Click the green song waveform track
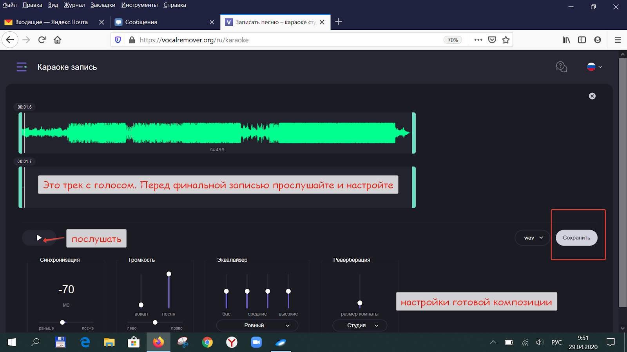 [x=217, y=133]
